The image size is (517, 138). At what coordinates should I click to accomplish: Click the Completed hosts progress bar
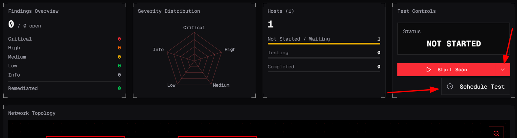click(x=324, y=71)
